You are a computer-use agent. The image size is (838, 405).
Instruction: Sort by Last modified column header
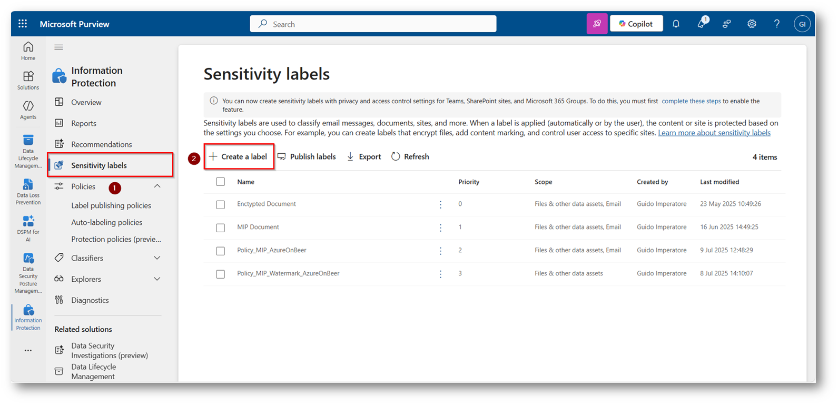pyautogui.click(x=719, y=182)
